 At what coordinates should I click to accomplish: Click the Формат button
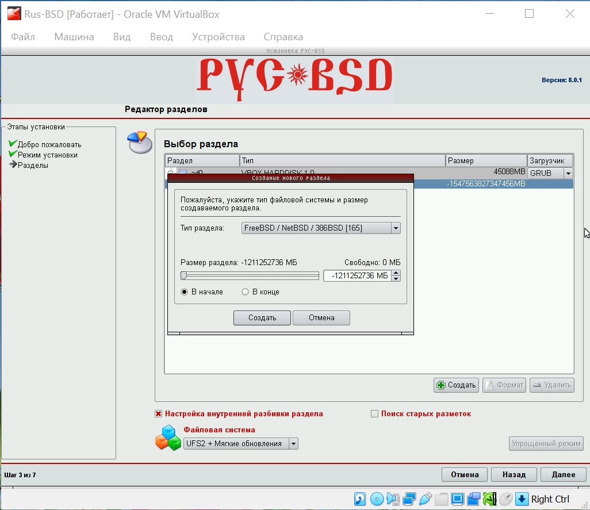click(504, 385)
